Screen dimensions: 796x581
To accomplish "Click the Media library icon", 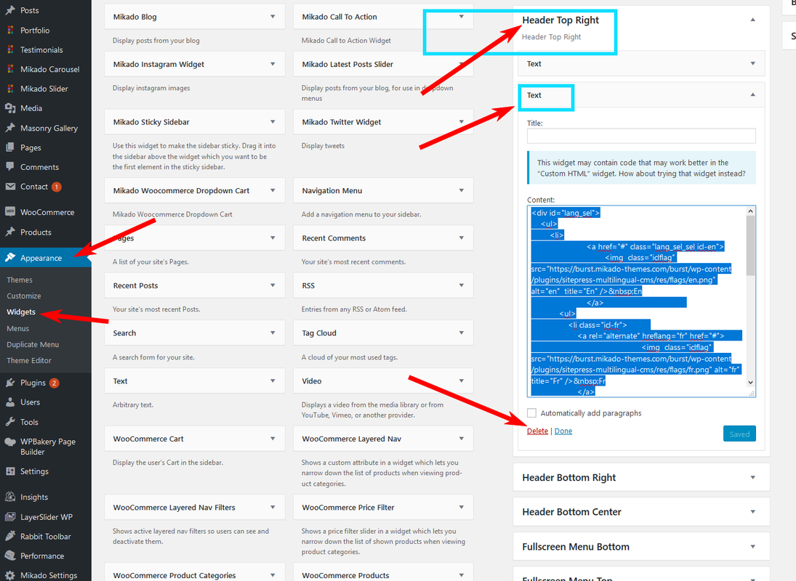I will (10, 108).
